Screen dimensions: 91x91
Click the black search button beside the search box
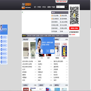[66, 7]
